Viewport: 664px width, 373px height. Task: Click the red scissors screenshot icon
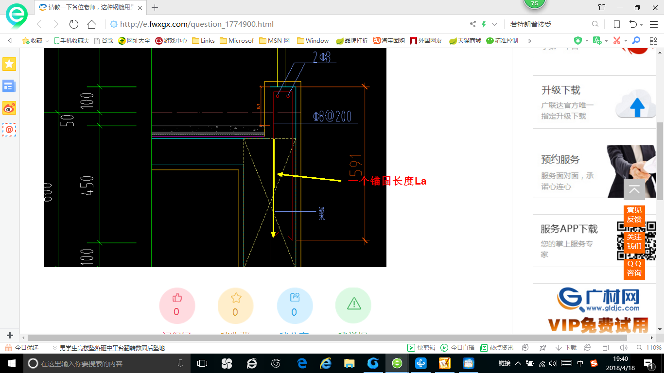(617, 41)
